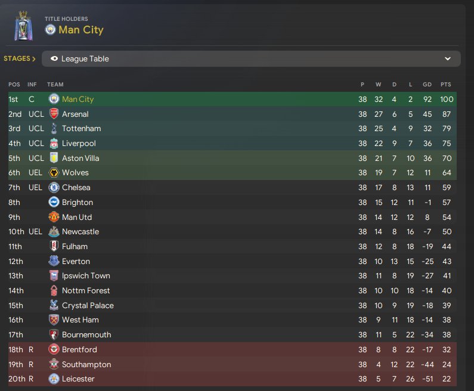
Task: Click the Premier League trophy icon
Action: tap(24, 27)
